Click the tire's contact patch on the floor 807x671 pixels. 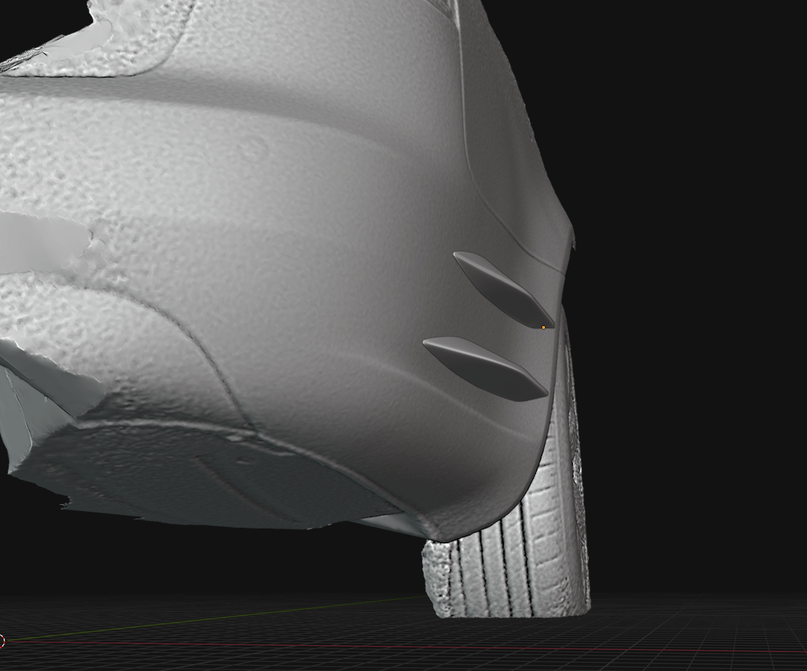[510, 613]
